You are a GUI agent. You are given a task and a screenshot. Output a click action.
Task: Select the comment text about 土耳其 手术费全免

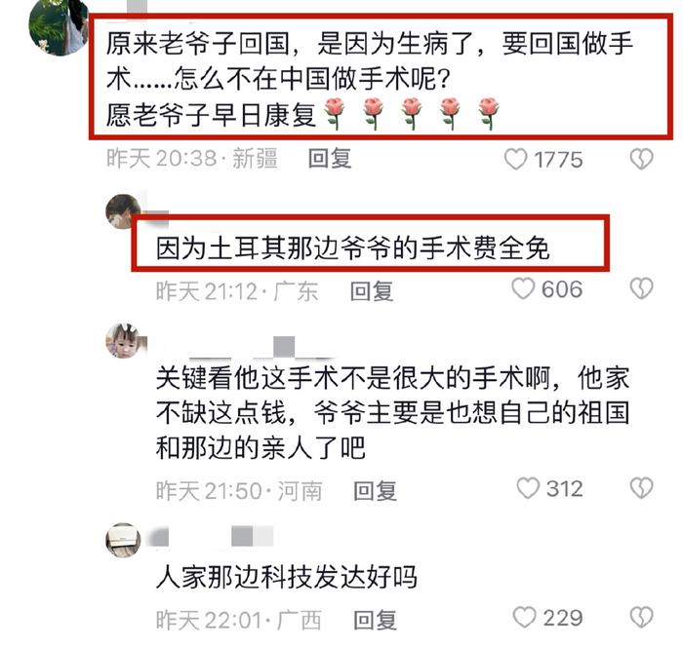pos(352,248)
